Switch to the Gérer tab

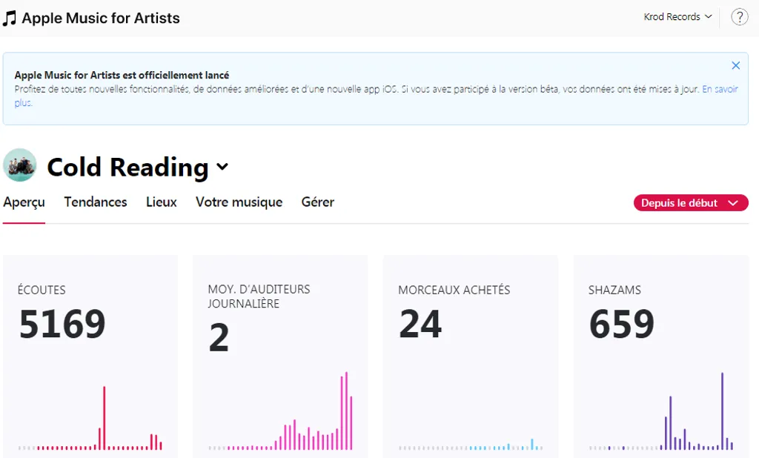(x=317, y=202)
